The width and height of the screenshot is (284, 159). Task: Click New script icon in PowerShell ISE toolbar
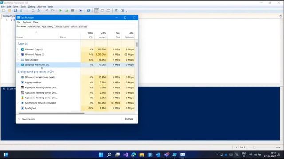tap(4, 11)
